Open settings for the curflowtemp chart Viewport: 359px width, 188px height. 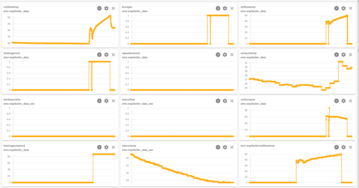[106, 8]
